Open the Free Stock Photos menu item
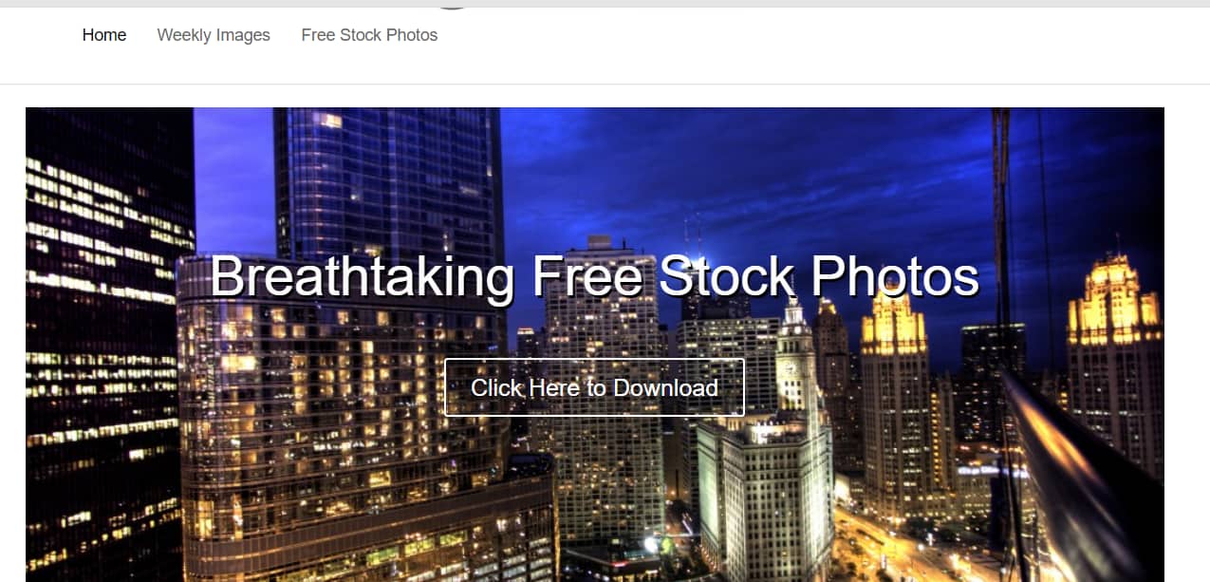The height and width of the screenshot is (582, 1210). pyautogui.click(x=369, y=35)
